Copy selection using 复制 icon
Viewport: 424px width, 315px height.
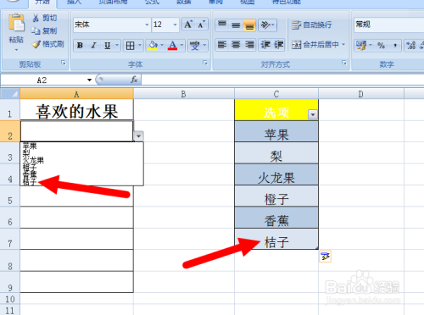point(36,30)
